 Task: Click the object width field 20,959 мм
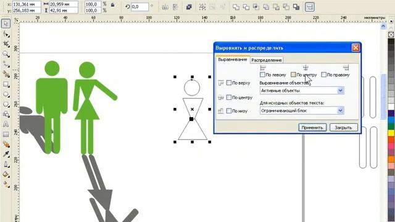[64, 4]
